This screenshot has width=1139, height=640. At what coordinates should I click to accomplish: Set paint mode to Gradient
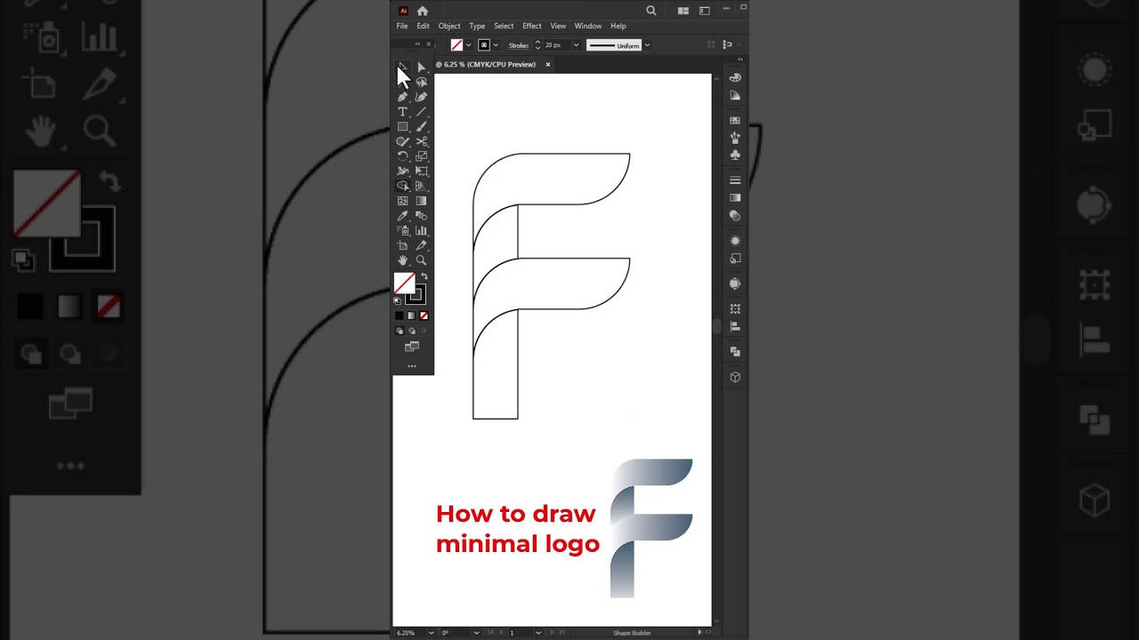(411, 316)
